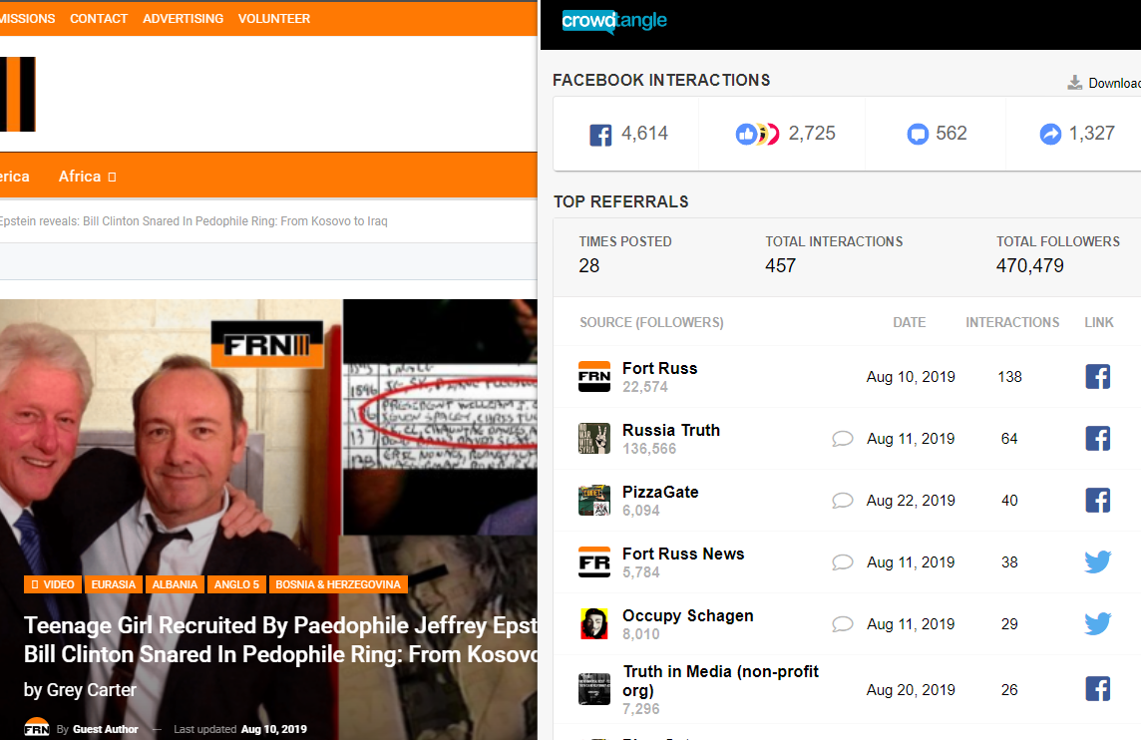Click the Aug 10, 2019 date for Fort Russ
Screen dimensions: 1141x740
point(911,377)
